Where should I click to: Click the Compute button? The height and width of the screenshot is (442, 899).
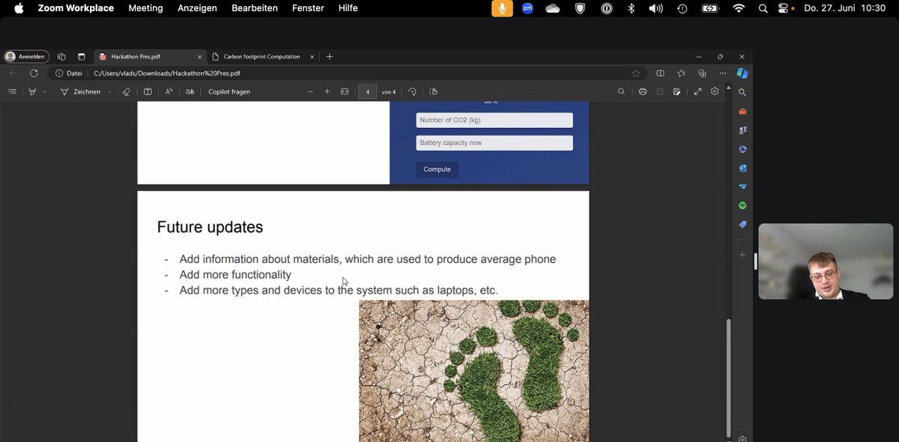tap(437, 169)
